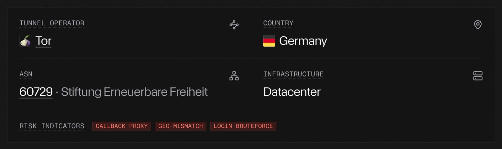Click the INFRASTRUCTURE label

(293, 74)
